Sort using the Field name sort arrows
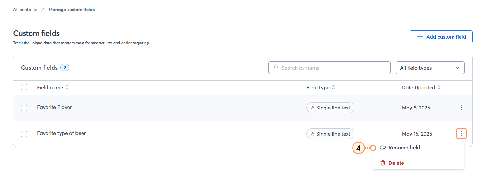The image size is (485, 179). [67, 88]
